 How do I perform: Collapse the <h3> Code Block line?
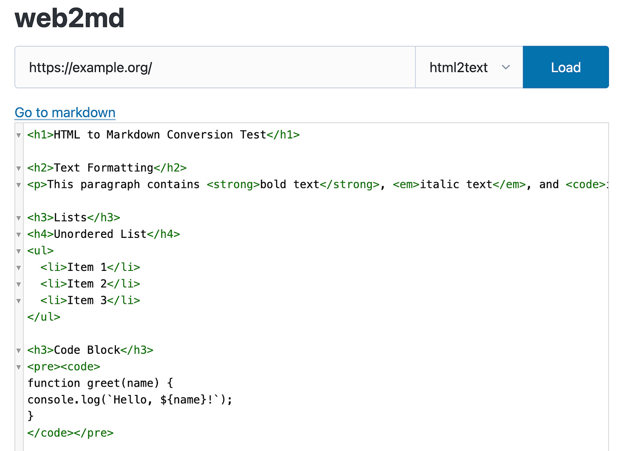(x=18, y=350)
